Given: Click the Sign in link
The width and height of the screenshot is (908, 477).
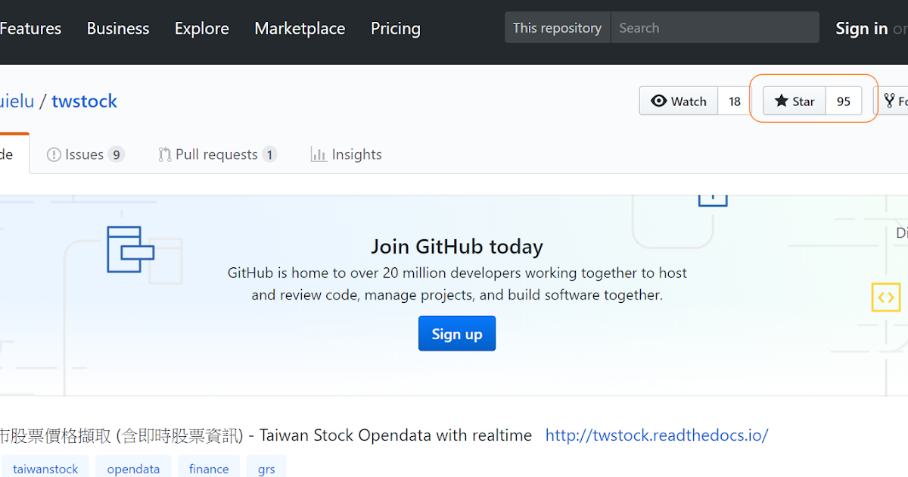Looking at the screenshot, I should 861,29.
